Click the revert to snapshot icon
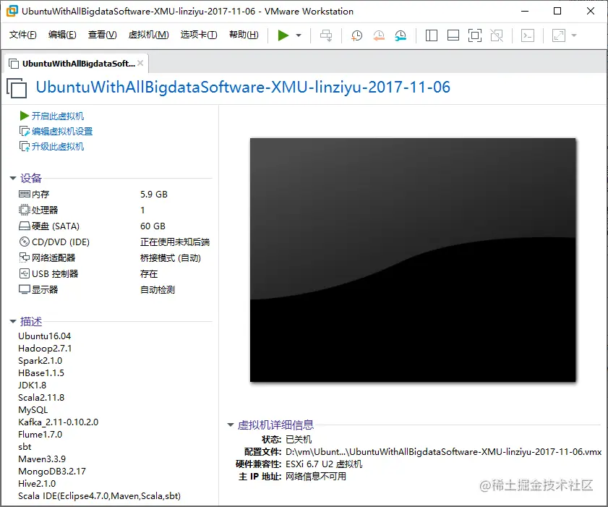 tap(378, 35)
